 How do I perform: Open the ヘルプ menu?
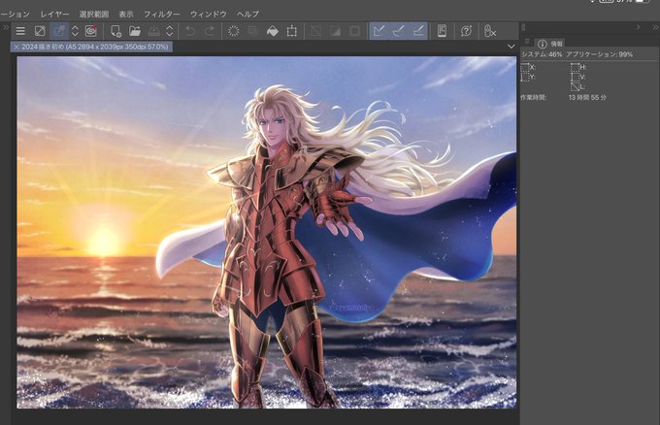247,15
